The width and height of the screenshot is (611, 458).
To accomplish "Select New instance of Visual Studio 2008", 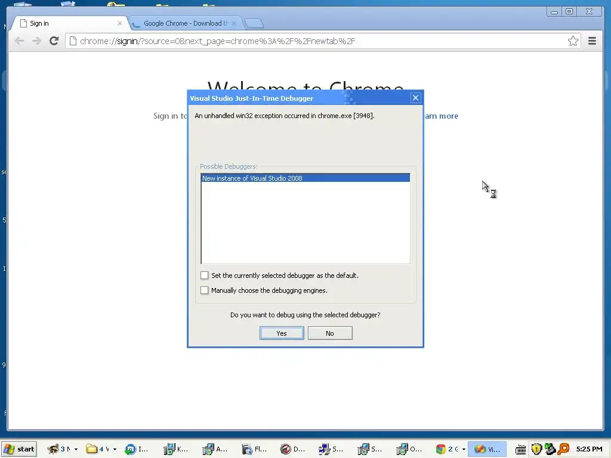I will click(x=305, y=178).
